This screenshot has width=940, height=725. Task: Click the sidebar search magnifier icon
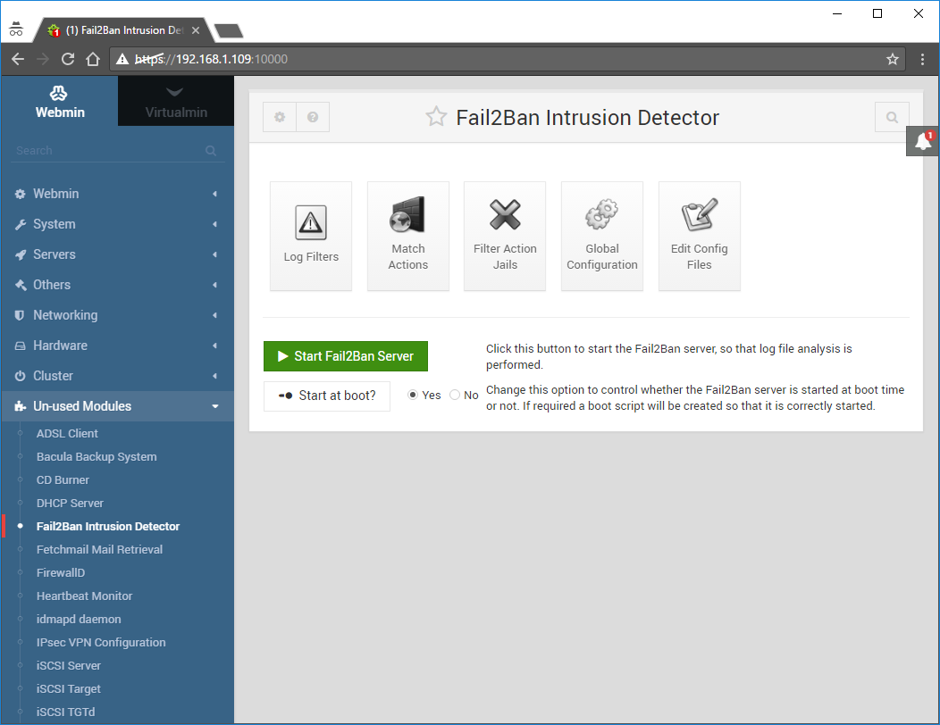point(211,150)
